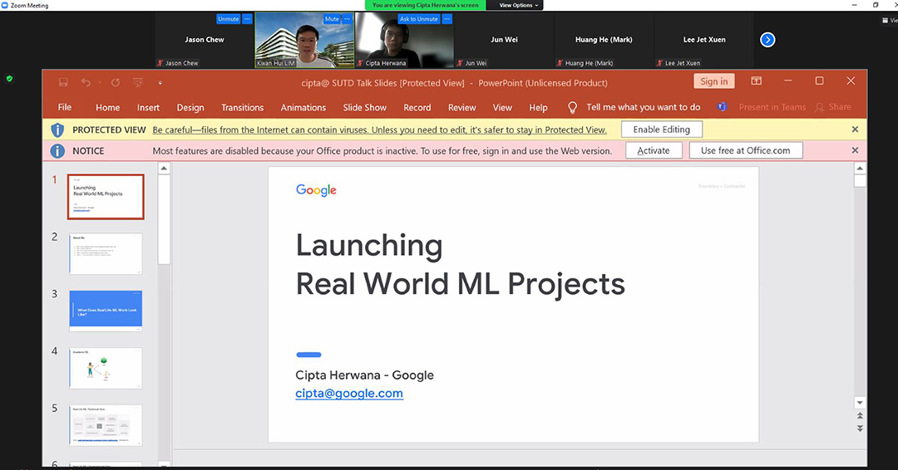This screenshot has width=898, height=470.
Task: Open the Ribbon Display Options icon
Action: point(757,81)
